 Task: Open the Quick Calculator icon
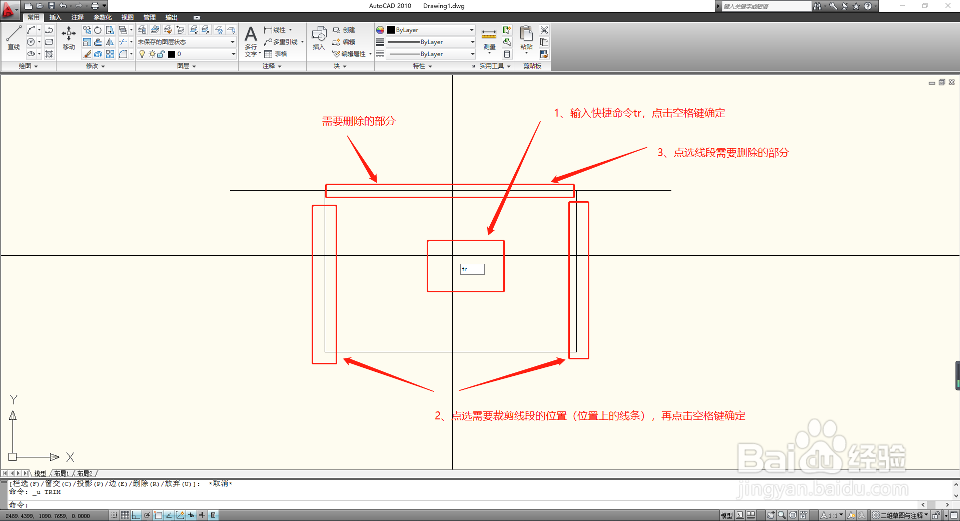click(x=507, y=54)
